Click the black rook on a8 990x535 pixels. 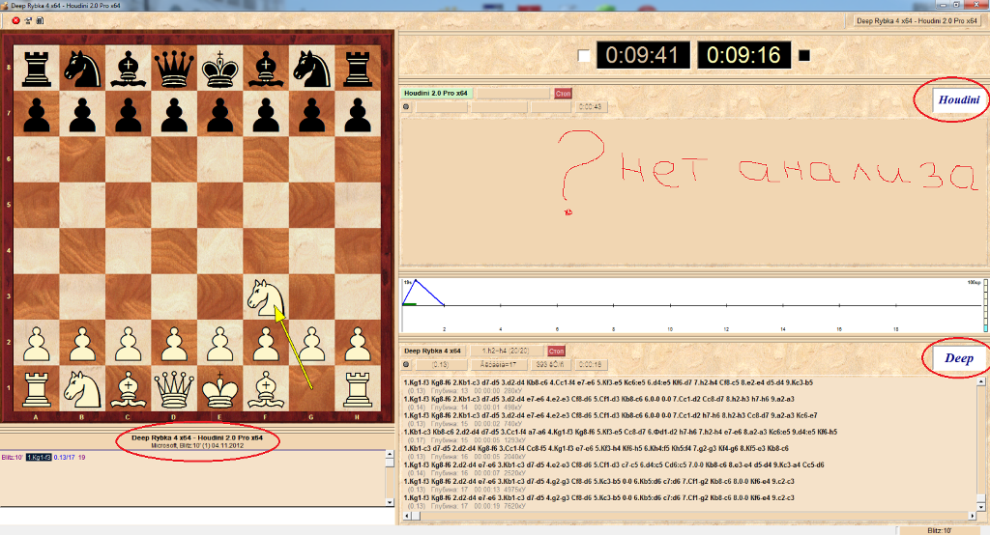click(x=36, y=68)
